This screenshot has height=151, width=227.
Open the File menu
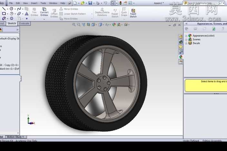pyautogui.click(x=11, y=3)
